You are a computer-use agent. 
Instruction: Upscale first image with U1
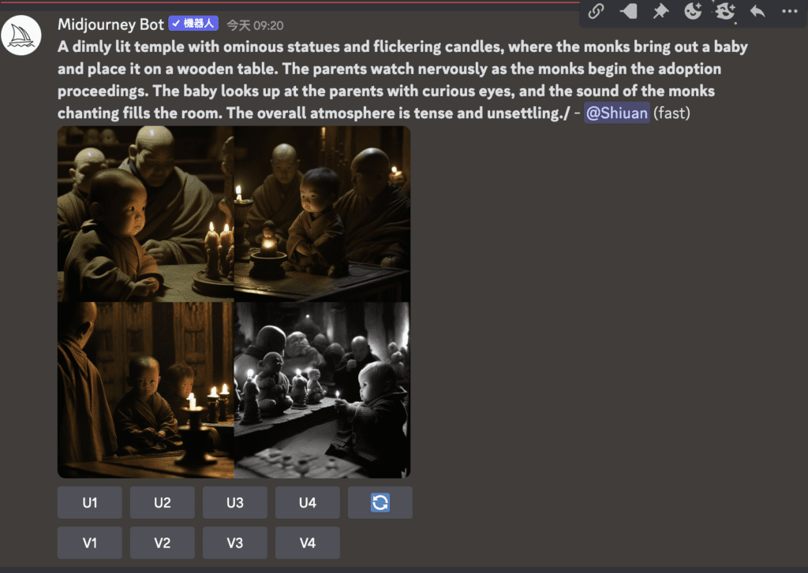tap(90, 503)
